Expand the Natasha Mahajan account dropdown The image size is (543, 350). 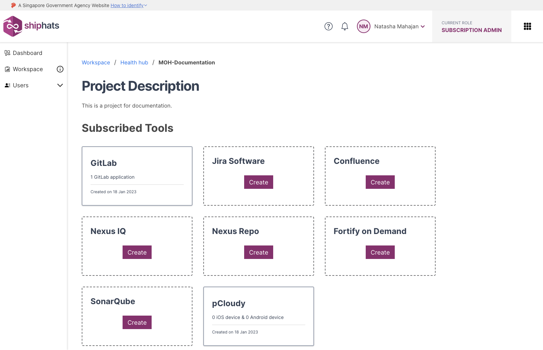pos(399,26)
